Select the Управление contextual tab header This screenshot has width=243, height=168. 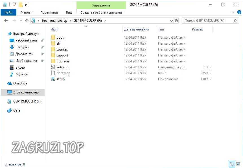coord(101,5)
